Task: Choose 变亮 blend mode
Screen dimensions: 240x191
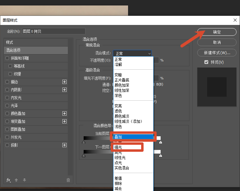Action: pos(133,106)
